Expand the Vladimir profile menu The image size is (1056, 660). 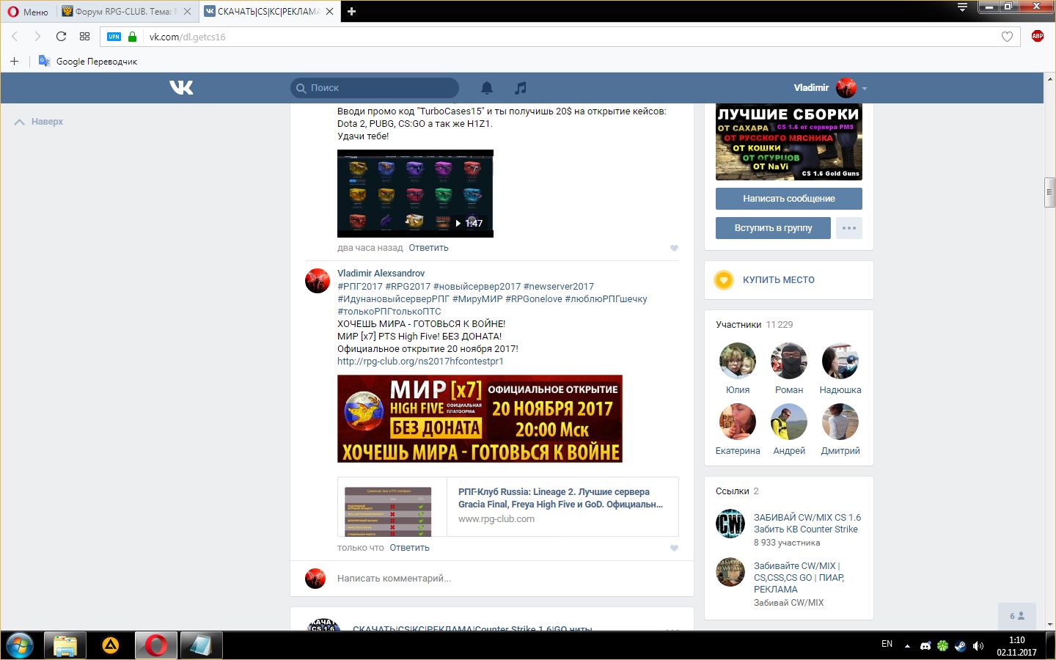[x=830, y=88]
